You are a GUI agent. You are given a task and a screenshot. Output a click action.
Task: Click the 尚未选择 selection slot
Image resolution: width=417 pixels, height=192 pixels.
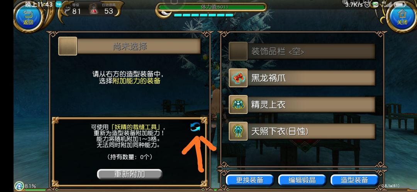129,46
